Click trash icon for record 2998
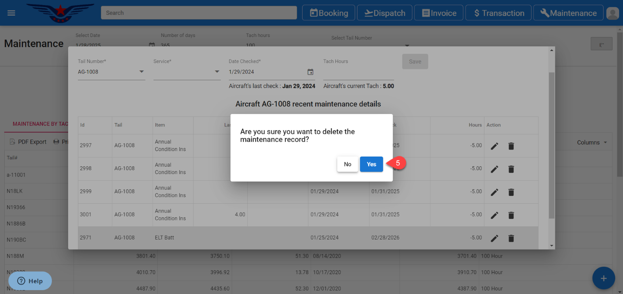Viewport: 623px width, 294px height. click(511, 169)
